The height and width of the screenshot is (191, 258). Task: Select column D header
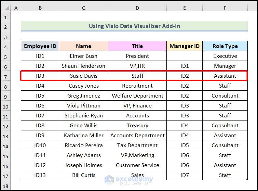pyautogui.click(x=137, y=7)
